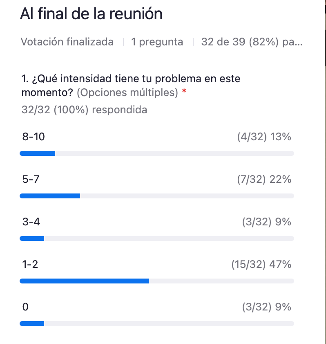The width and height of the screenshot is (326, 344).
Task: Click the truncated '32 de 39 (82%)' participation text
Action: click(x=252, y=42)
